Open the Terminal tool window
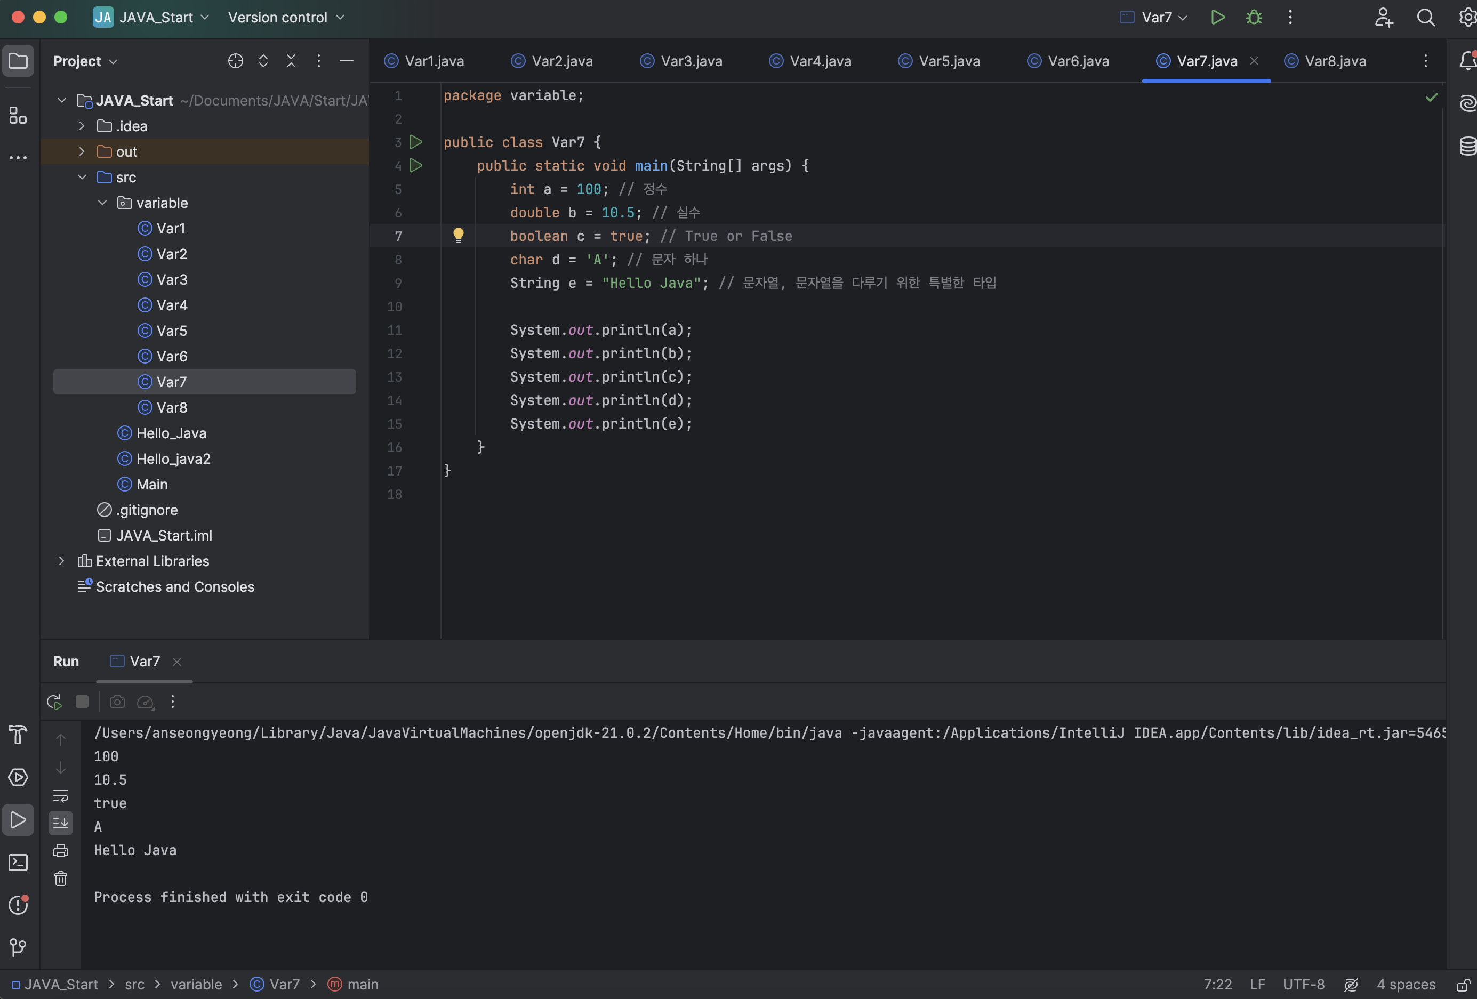This screenshot has width=1477, height=999. click(18, 863)
